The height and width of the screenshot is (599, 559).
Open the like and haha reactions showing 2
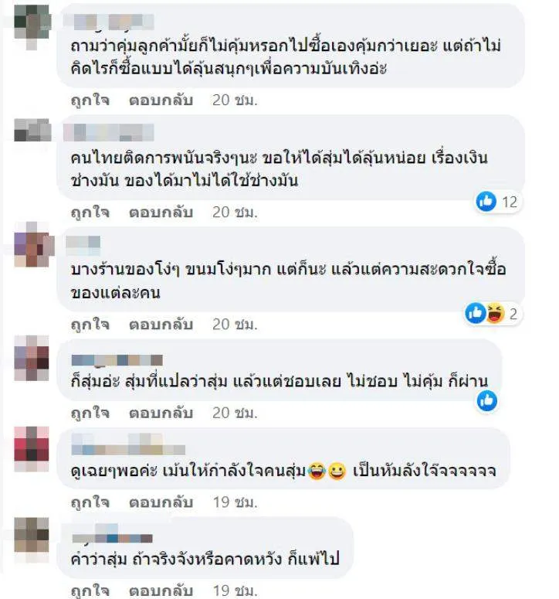493,313
